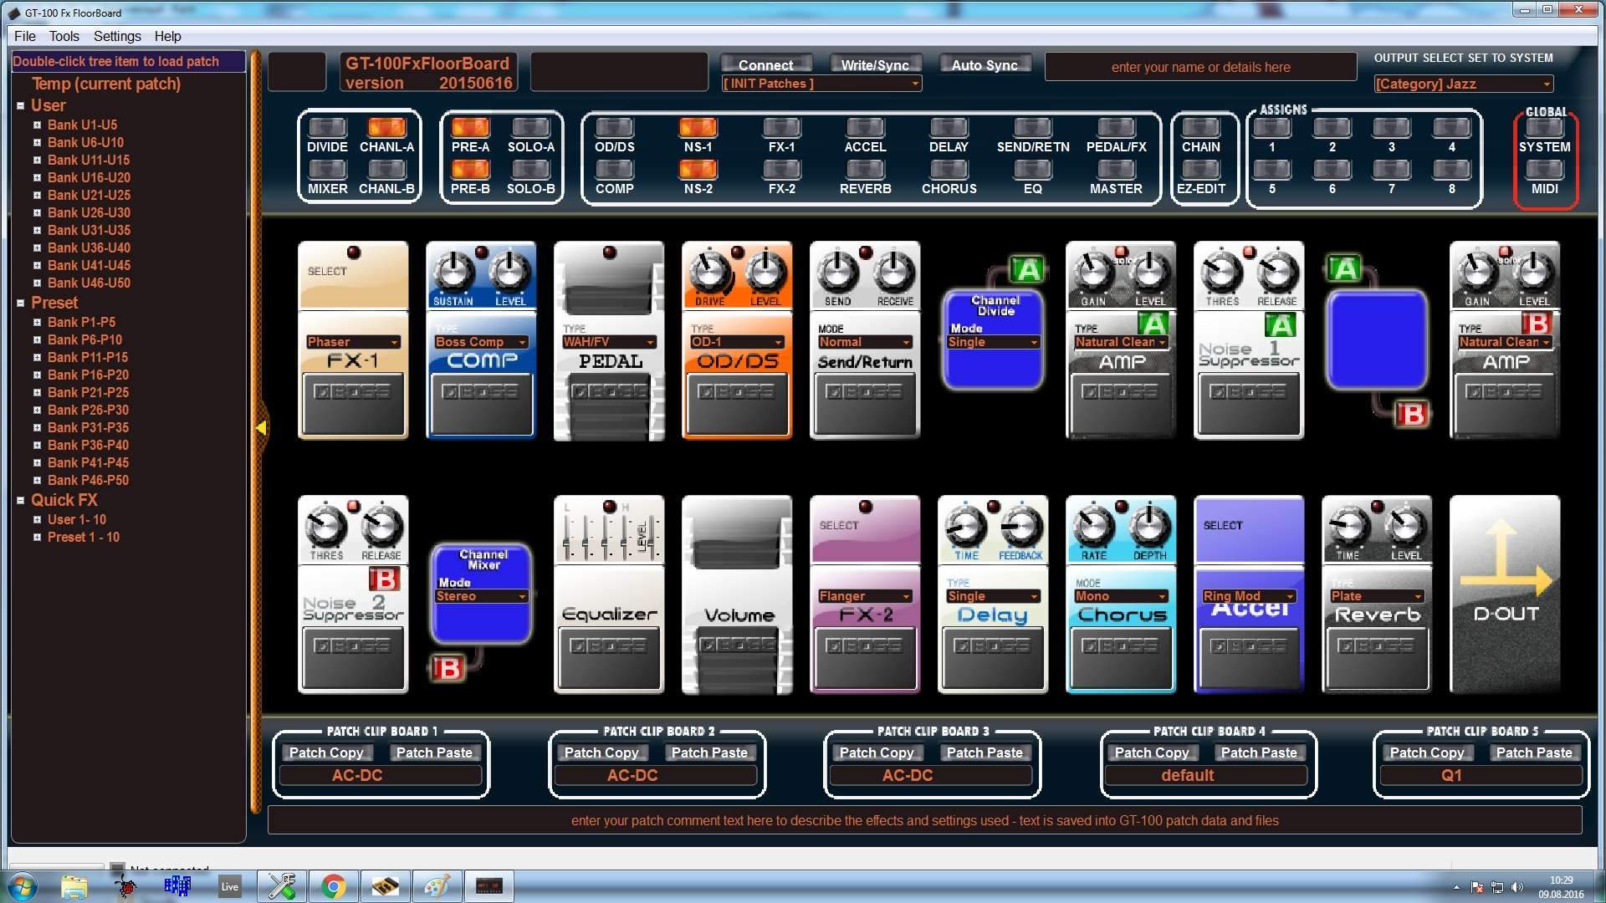Click the yellow arrow to collapse the side panel

click(x=261, y=428)
